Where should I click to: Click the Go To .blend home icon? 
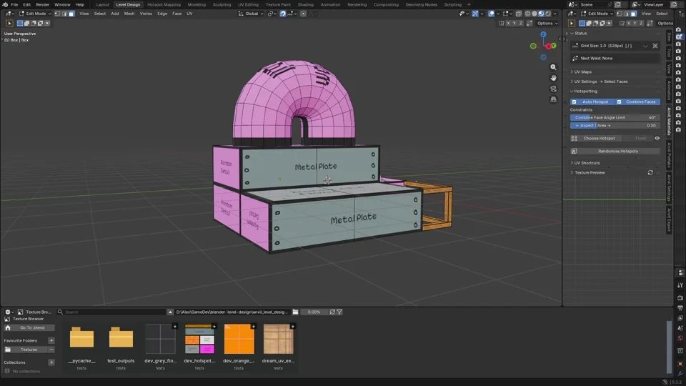coord(8,328)
